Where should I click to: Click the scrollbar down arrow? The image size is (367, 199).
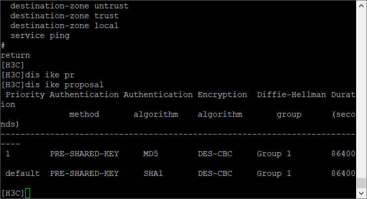(362, 194)
